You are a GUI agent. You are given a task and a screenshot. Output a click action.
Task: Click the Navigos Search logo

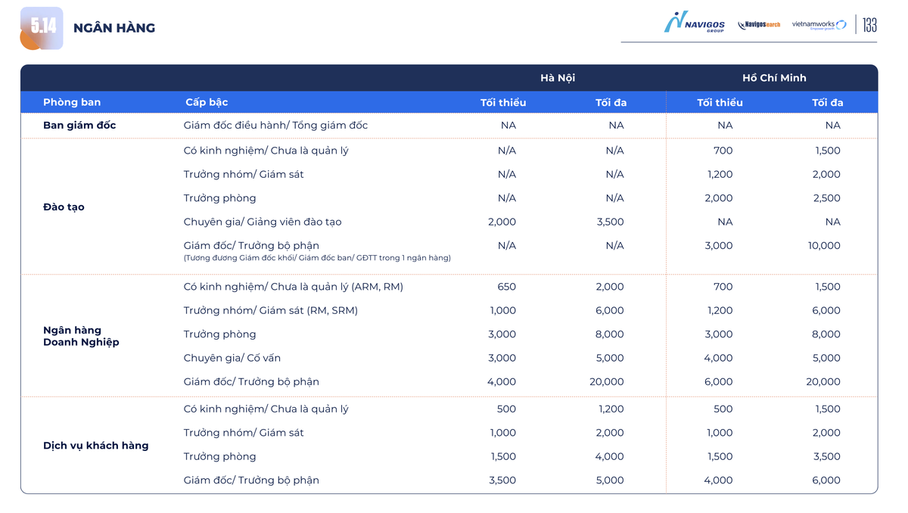(759, 25)
